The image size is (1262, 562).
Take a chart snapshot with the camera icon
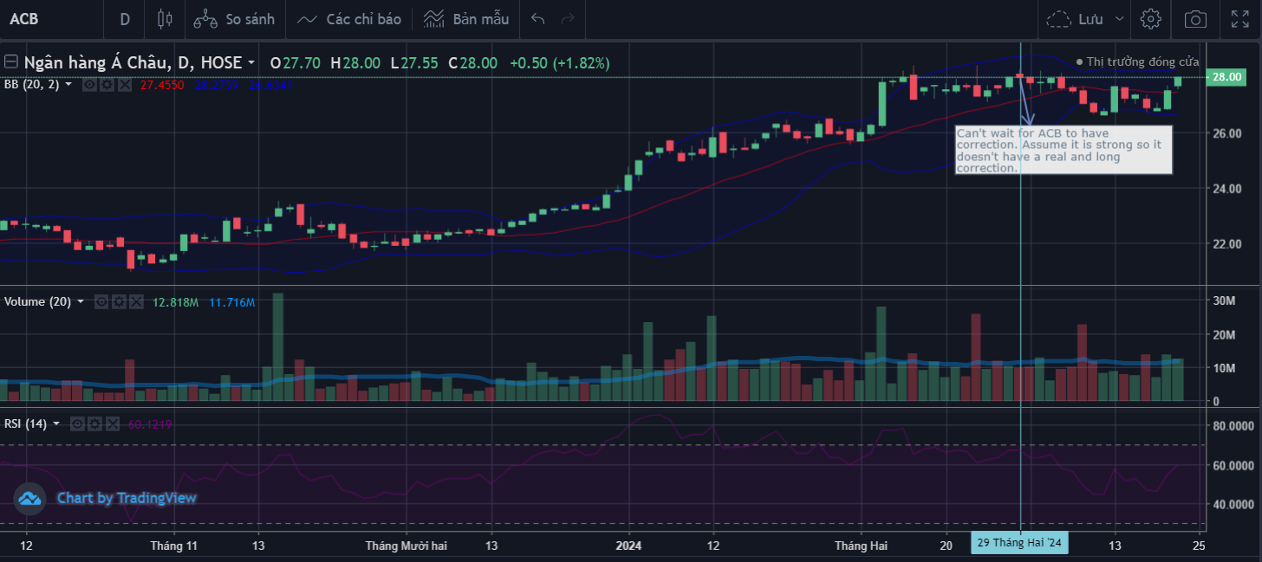pyautogui.click(x=1195, y=19)
